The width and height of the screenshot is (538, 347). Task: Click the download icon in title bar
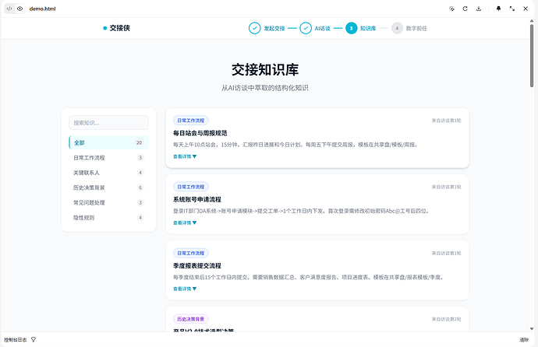pos(479,9)
